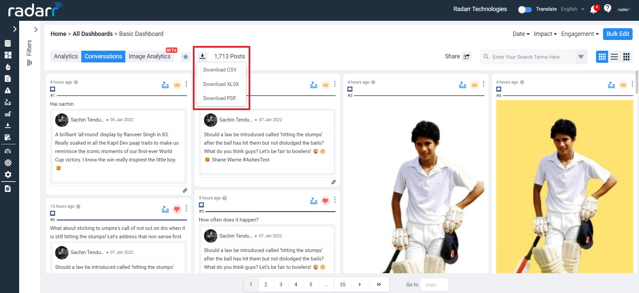Screen dimensions: 639x293
Task: Open the dashboards grid sidebar icon
Action: coord(8,55)
